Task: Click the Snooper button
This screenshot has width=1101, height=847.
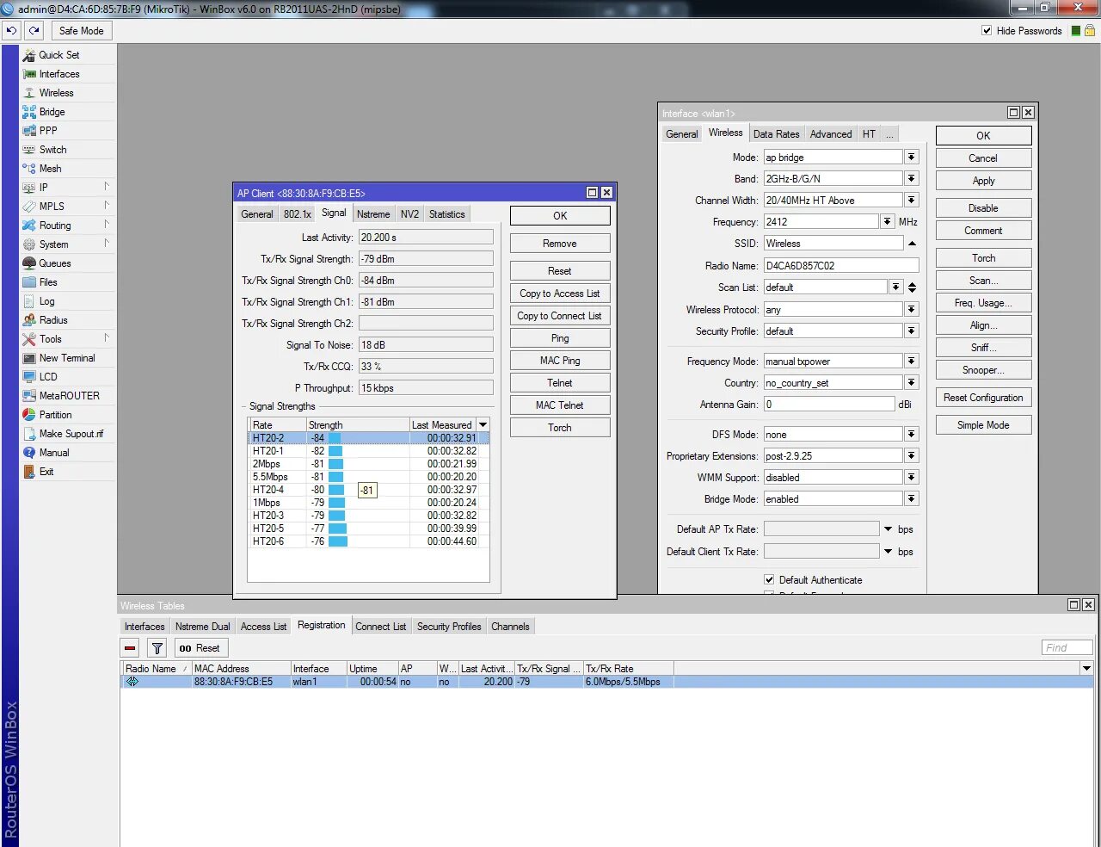Action: 983,370
